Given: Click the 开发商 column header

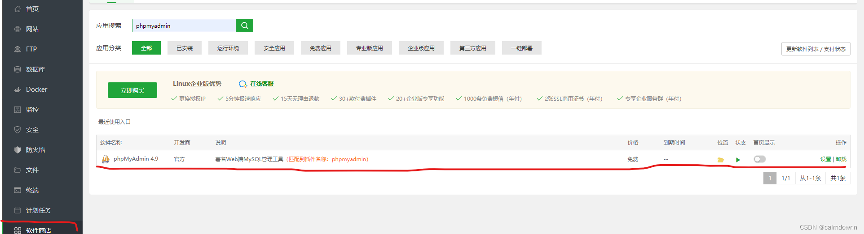Looking at the screenshot, I should point(182,143).
